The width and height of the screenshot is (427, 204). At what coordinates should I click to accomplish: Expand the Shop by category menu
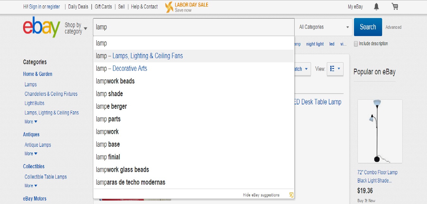(76, 28)
